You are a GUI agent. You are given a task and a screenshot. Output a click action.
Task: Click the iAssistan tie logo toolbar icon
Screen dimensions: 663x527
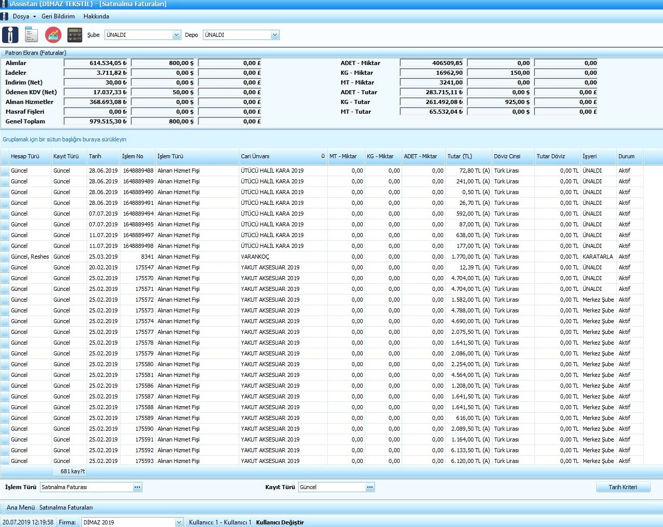point(10,35)
